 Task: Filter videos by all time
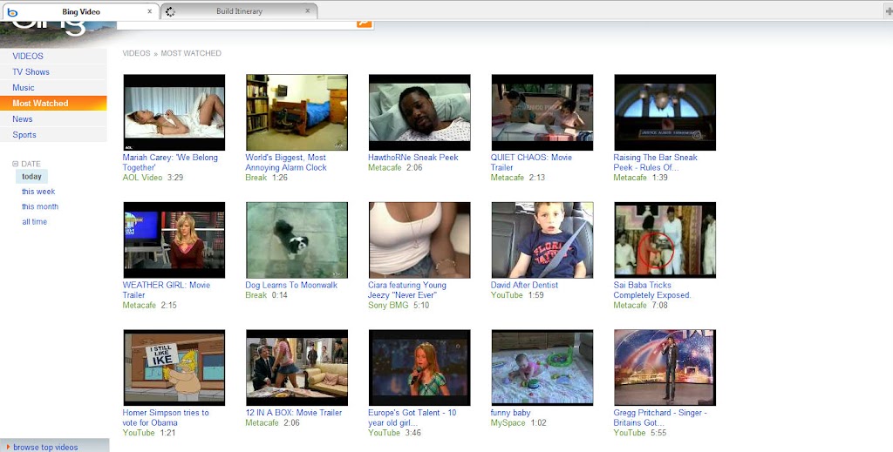(35, 222)
